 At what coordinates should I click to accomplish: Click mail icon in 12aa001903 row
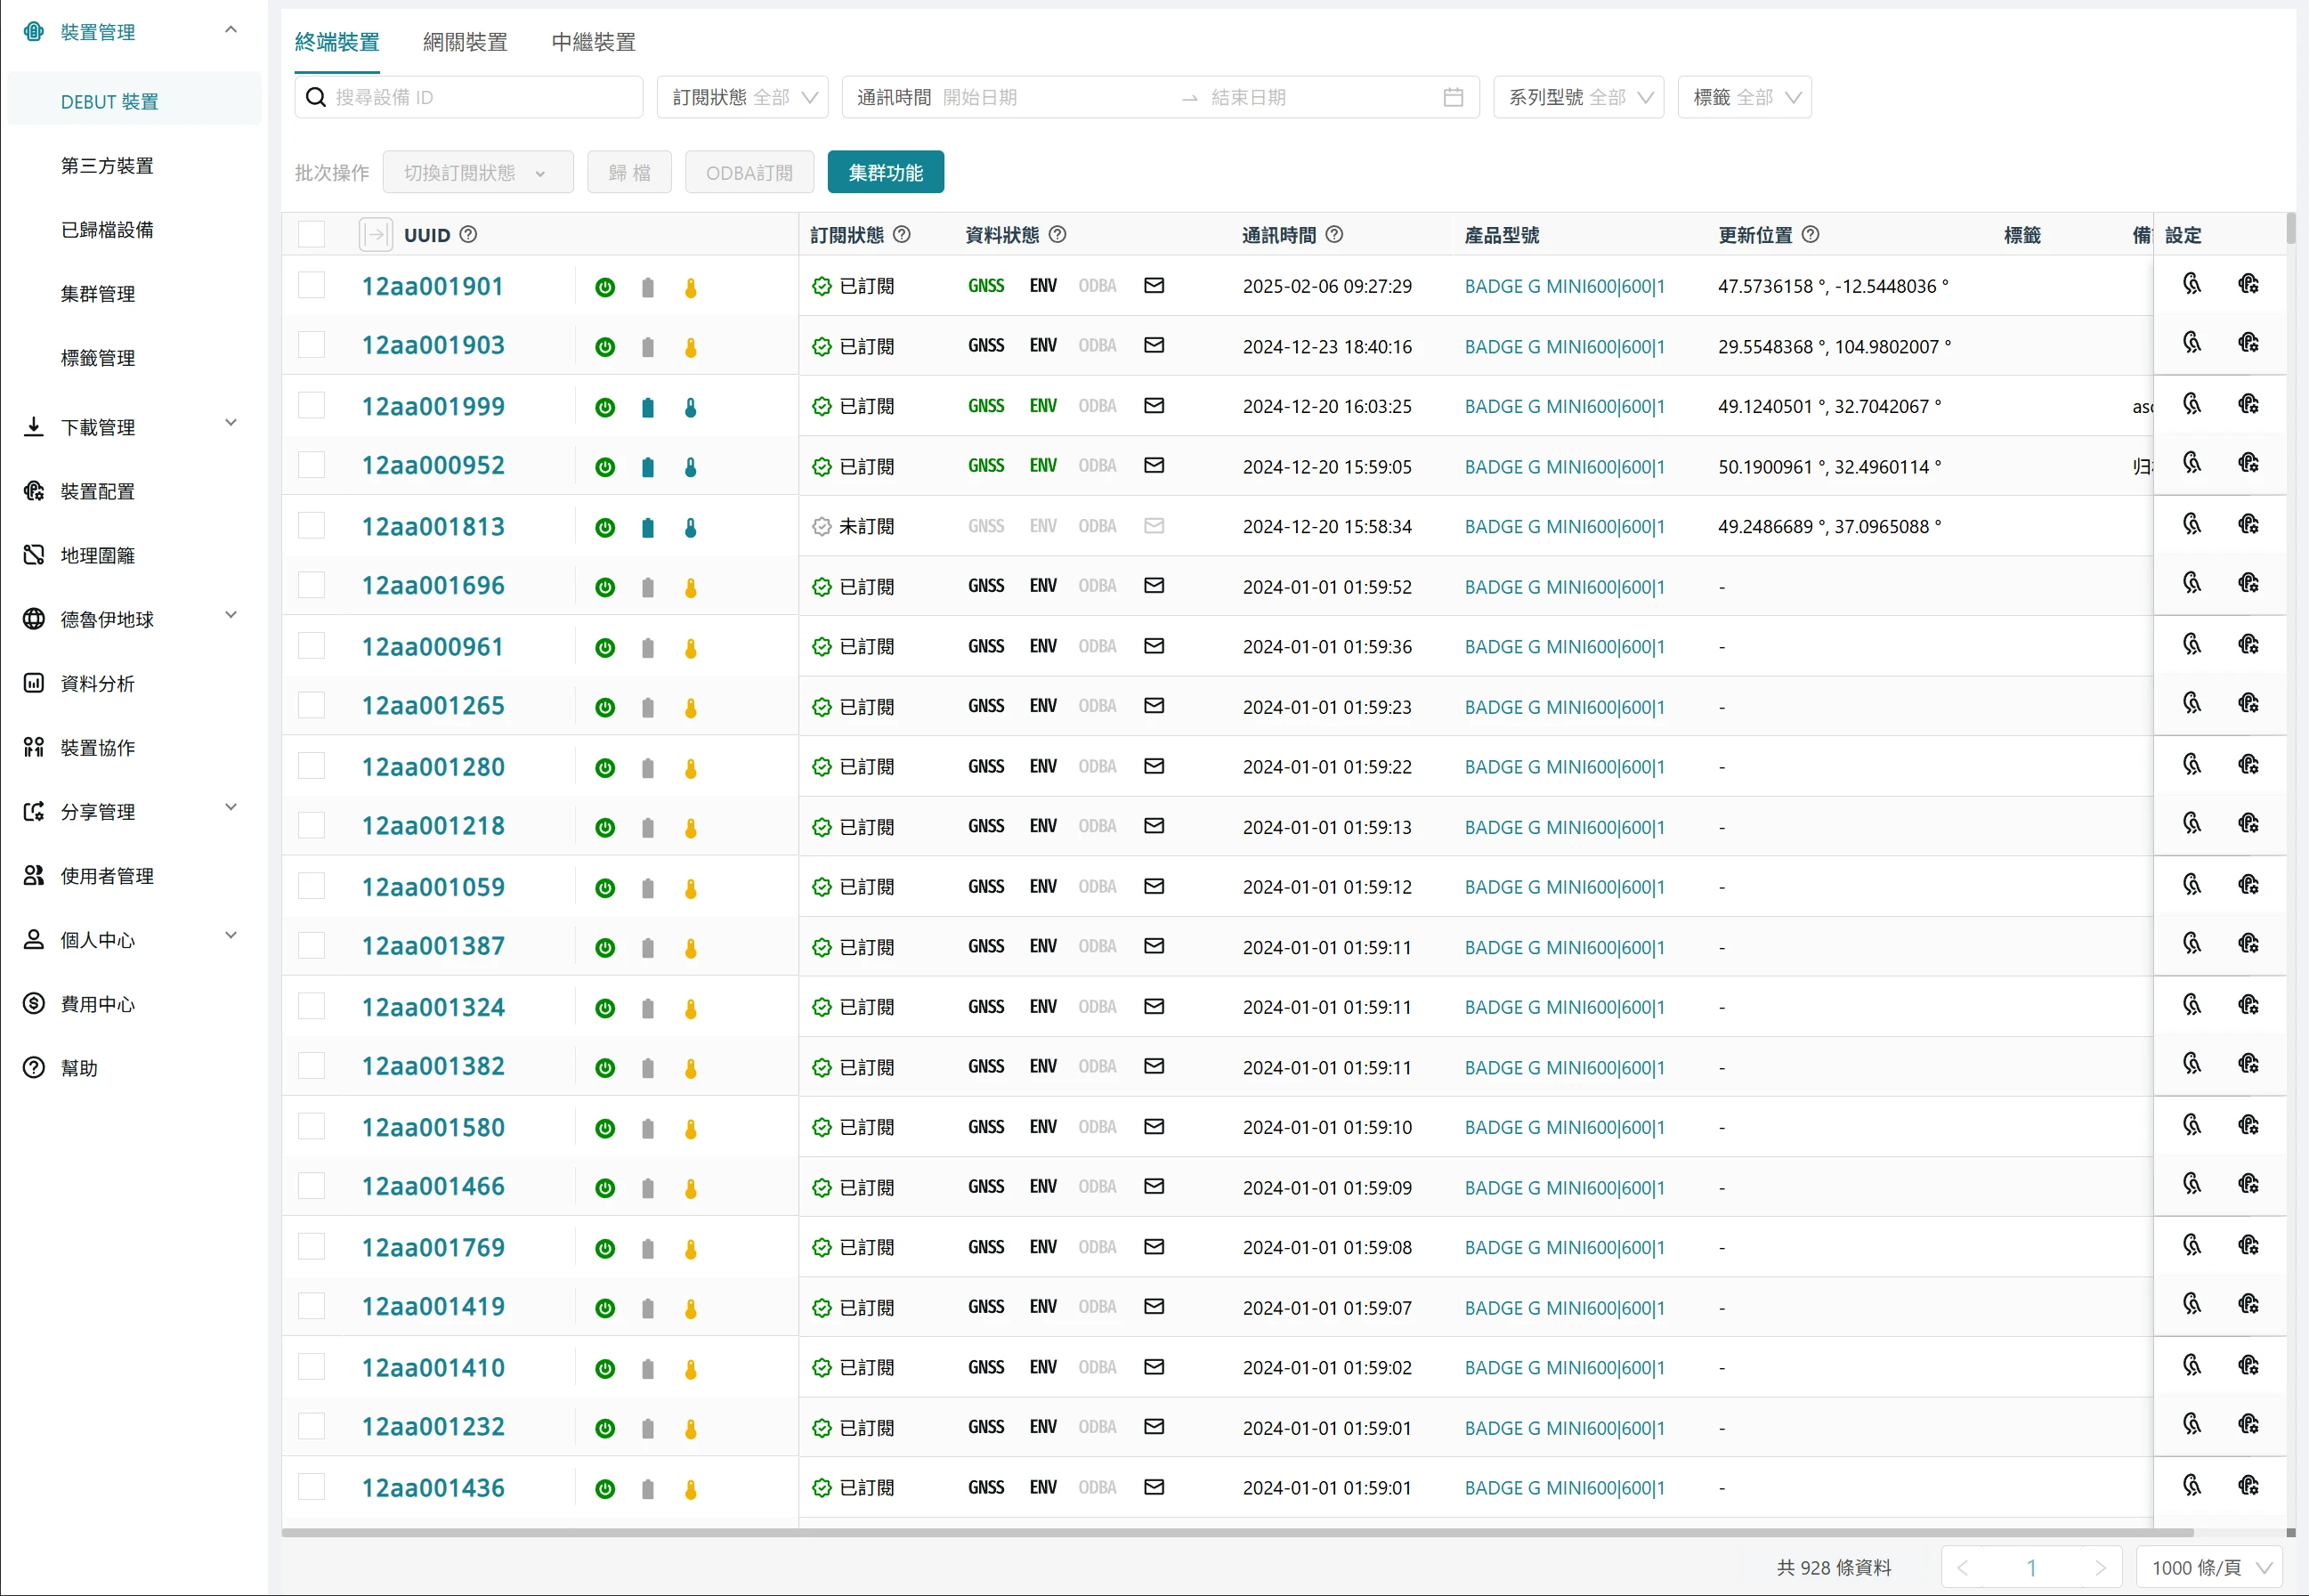tap(1153, 345)
